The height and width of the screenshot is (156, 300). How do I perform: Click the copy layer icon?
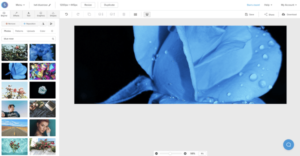pyautogui.click(x=89, y=14)
